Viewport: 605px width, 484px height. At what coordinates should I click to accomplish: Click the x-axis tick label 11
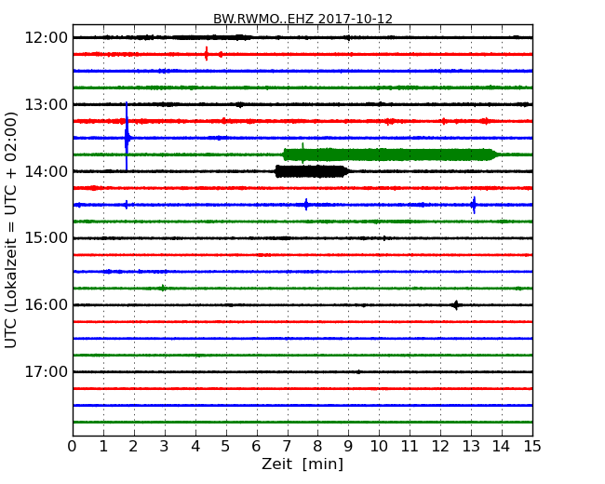click(410, 447)
